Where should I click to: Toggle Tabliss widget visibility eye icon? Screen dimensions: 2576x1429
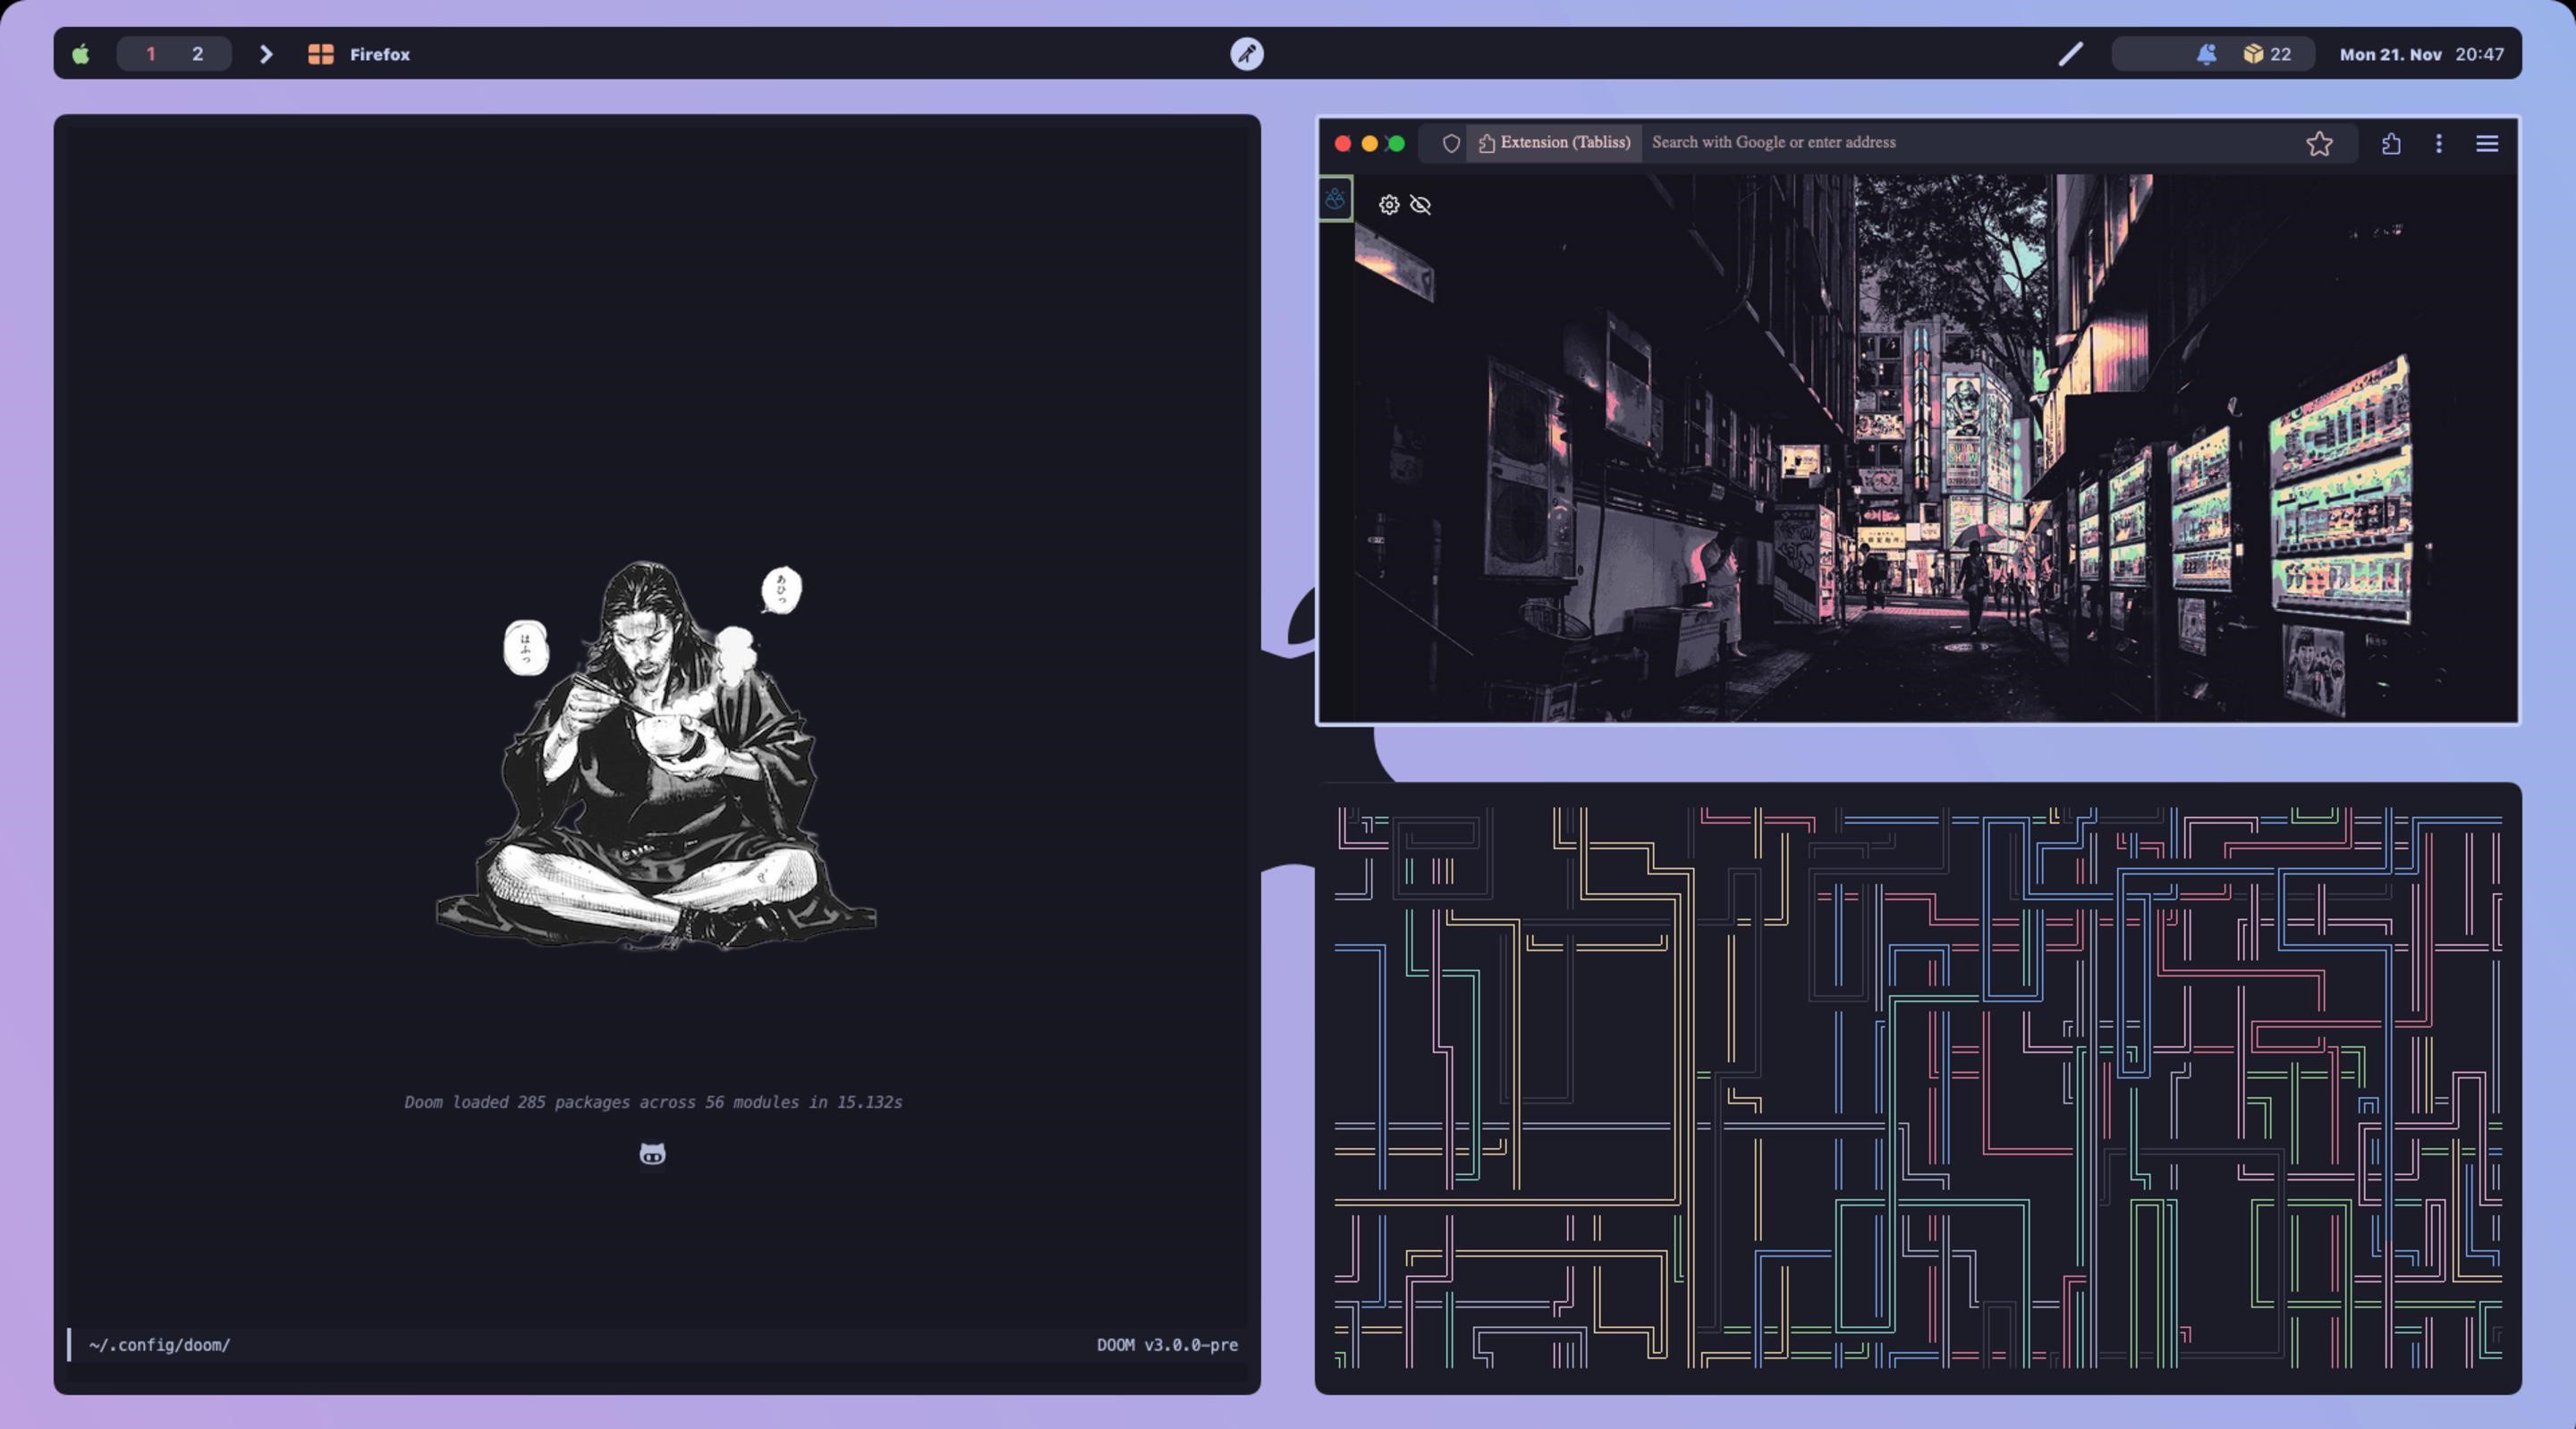pyautogui.click(x=1420, y=205)
